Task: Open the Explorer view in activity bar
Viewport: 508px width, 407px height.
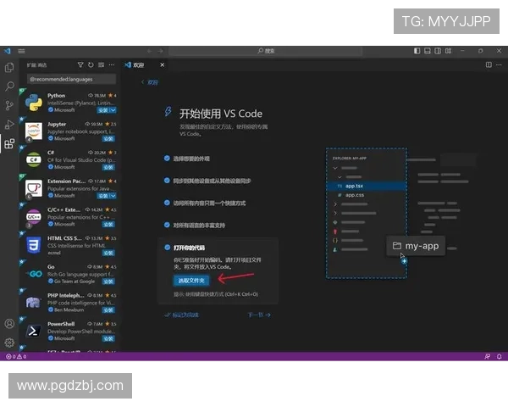Action: coord(9,68)
